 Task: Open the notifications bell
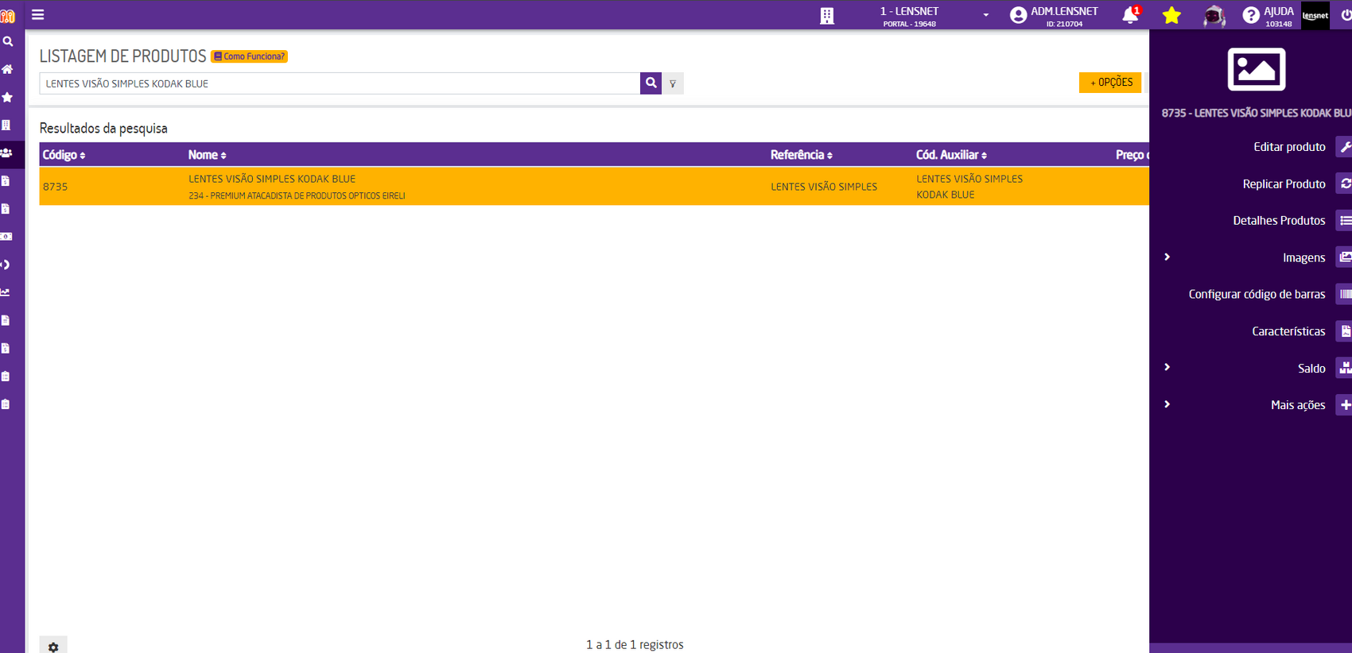point(1129,15)
